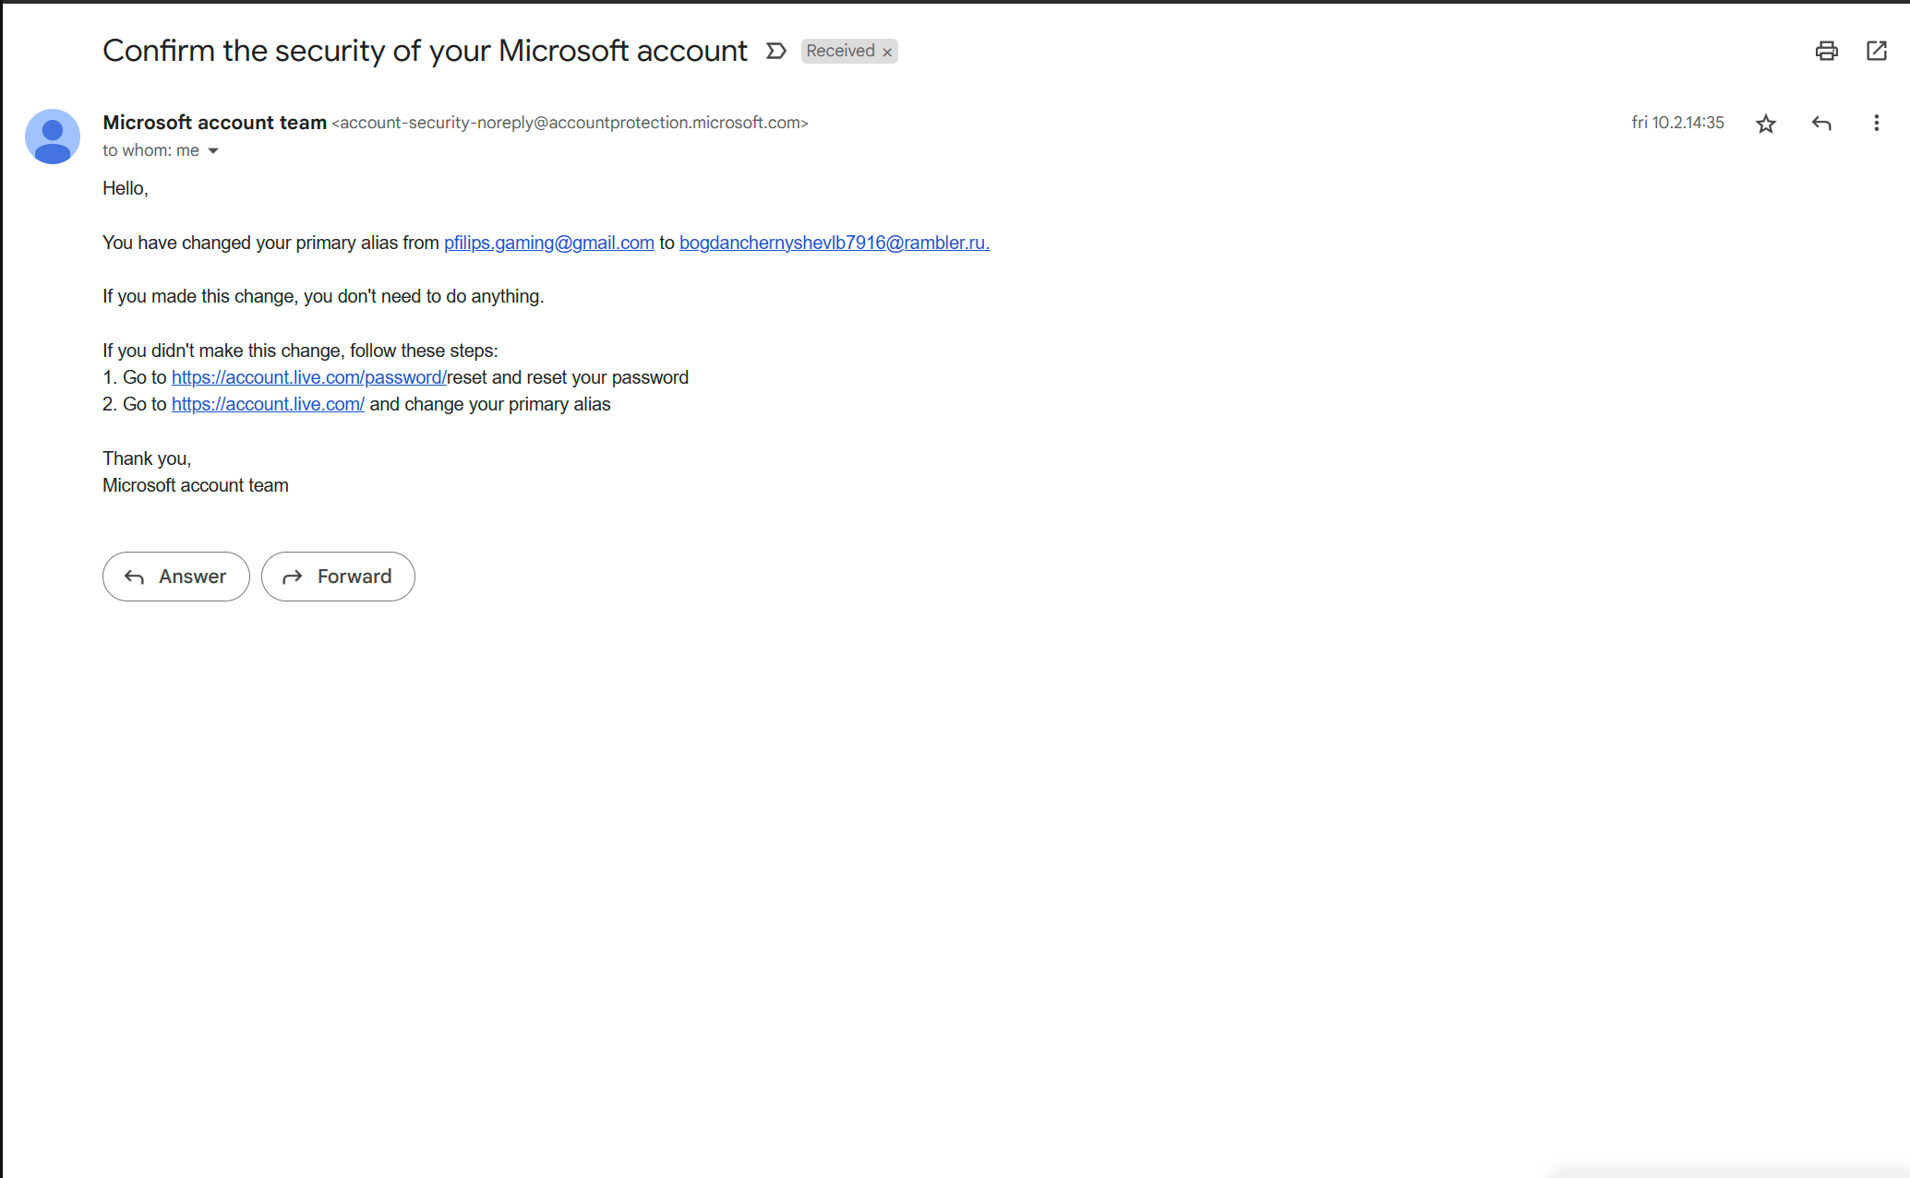
Task: Follow the account.live.com/password/ link
Action: 309,377
